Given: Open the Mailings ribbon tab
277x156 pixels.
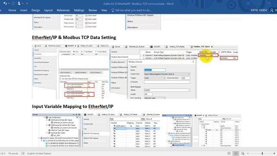Looking at the screenshot, I should (x=79, y=10).
